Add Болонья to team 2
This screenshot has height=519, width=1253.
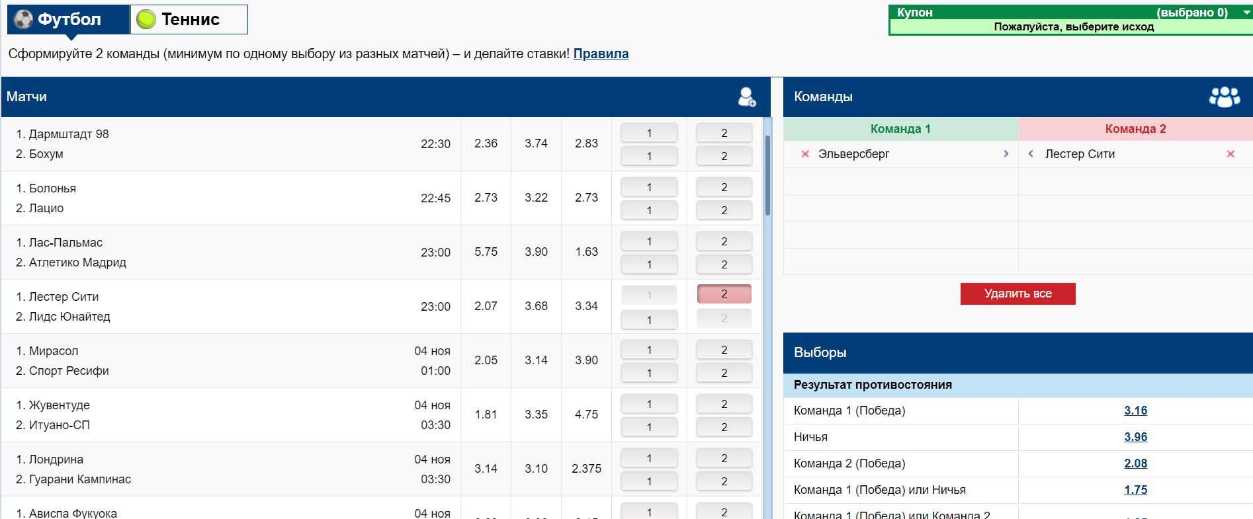(x=724, y=187)
